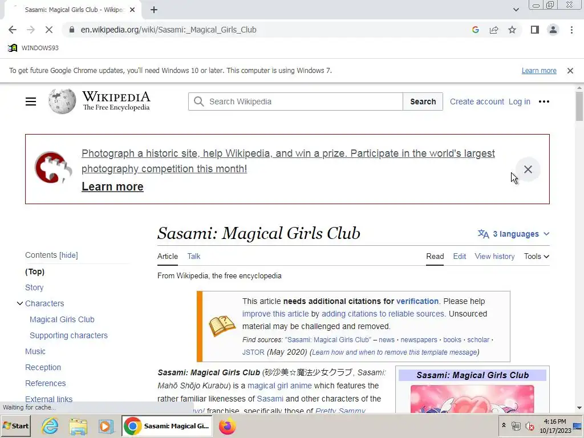Open adding citations to reliable sources link

click(x=383, y=314)
